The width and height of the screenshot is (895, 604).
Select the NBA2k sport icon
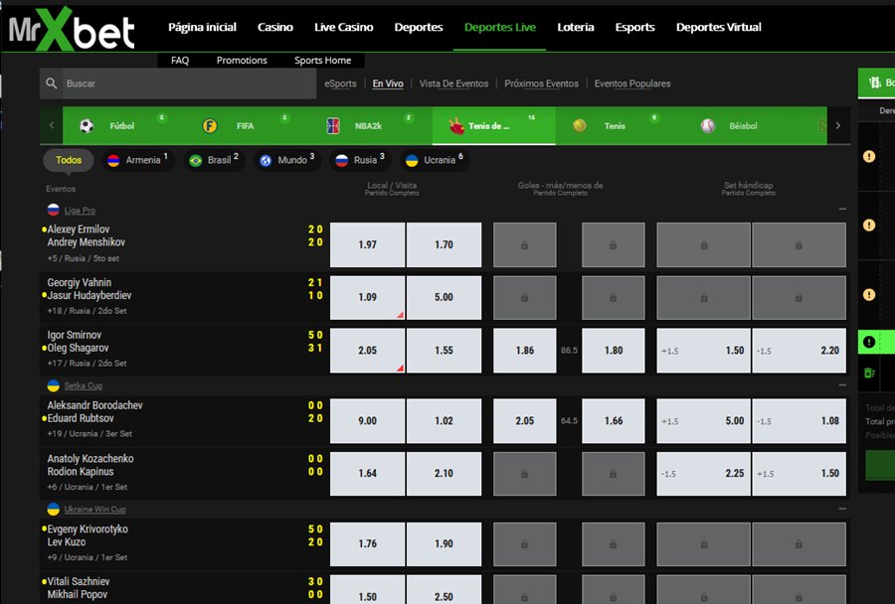(x=333, y=125)
